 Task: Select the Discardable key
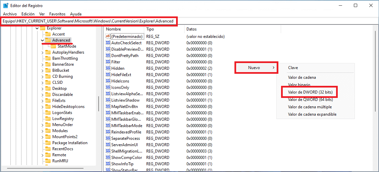62,95
